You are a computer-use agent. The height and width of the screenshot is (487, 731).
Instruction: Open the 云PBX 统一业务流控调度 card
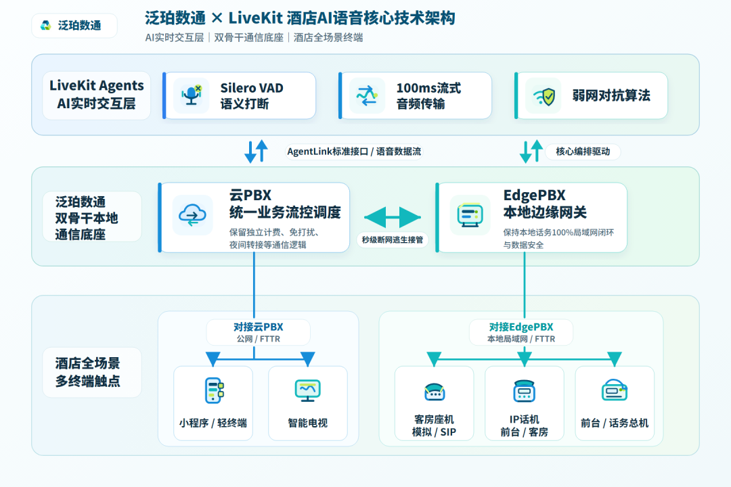click(254, 218)
